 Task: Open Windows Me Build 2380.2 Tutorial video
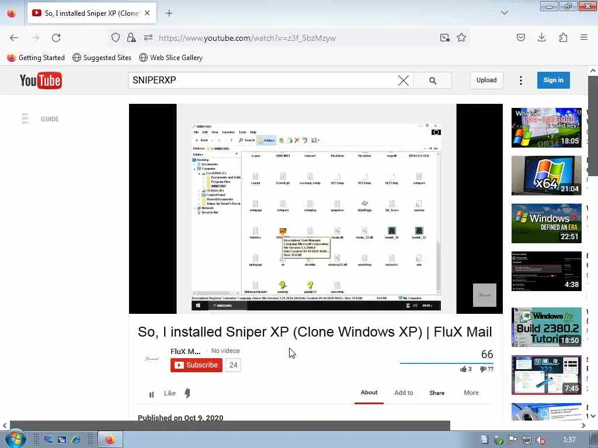click(x=546, y=327)
